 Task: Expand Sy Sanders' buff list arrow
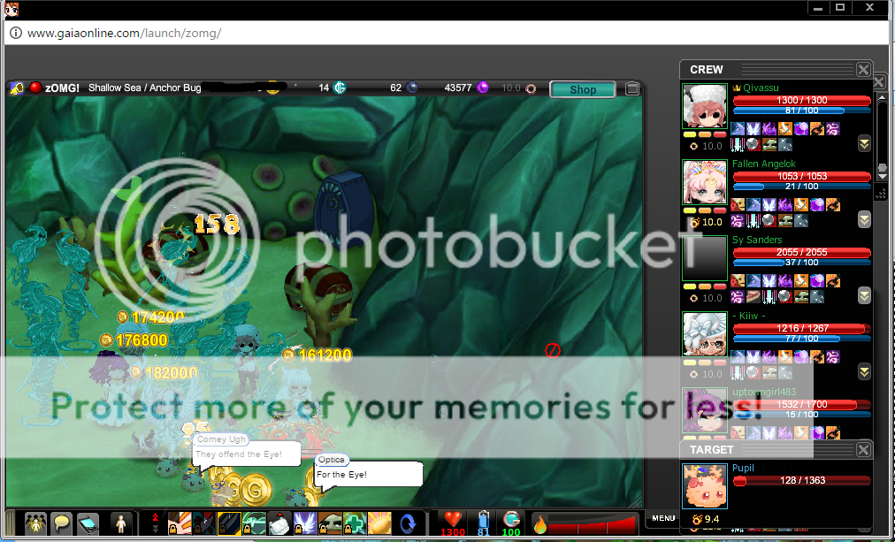(864, 295)
